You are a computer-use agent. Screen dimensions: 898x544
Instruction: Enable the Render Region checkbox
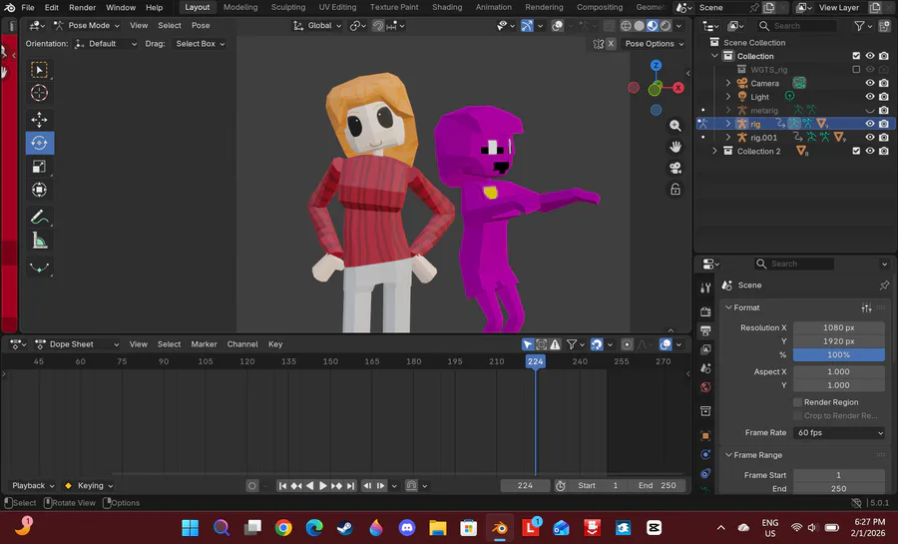(x=798, y=402)
